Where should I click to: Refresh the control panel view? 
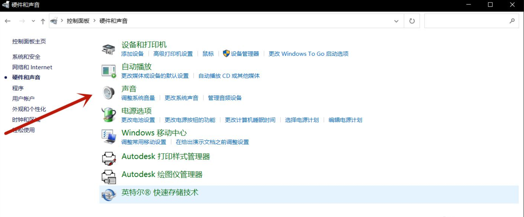click(x=412, y=21)
